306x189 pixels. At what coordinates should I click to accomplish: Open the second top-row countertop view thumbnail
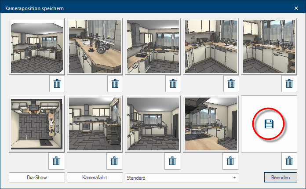95,47
